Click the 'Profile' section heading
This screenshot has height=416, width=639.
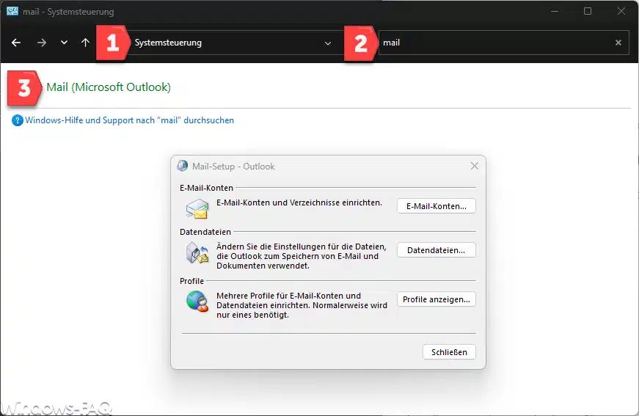[191, 281]
